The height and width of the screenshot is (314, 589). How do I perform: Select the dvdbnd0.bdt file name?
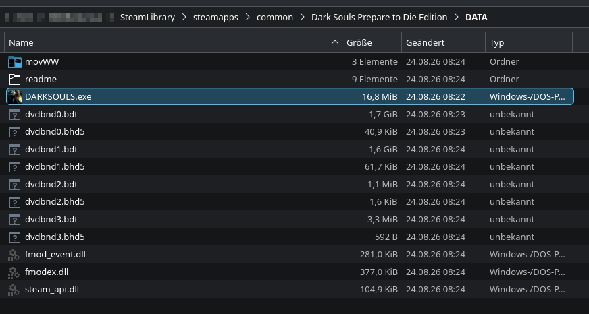[51, 115]
